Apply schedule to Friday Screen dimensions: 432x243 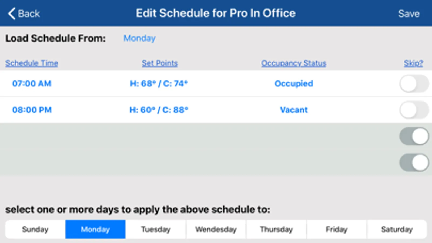click(336, 229)
